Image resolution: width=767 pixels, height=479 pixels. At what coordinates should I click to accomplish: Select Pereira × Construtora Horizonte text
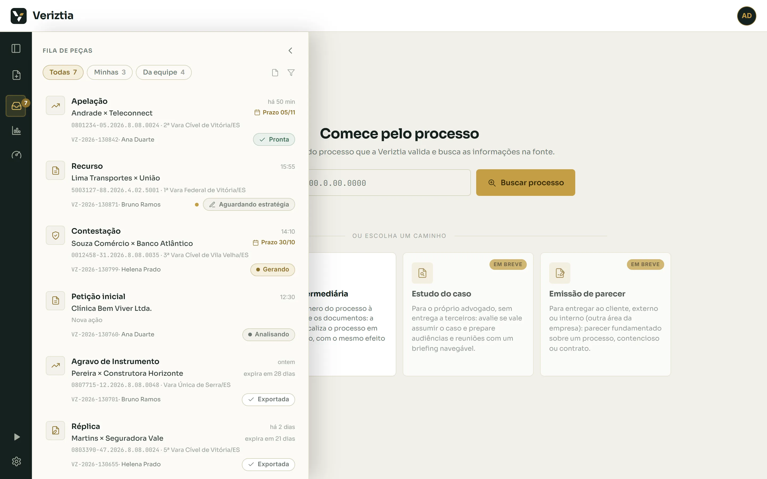(127, 373)
